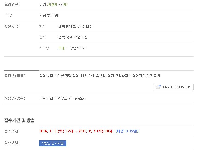This screenshot has height=154, width=202.
Task: Open the 영업·고객상담 category link
Action: [118, 76]
